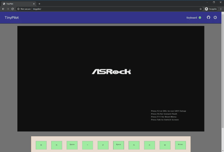Bookmark this page with the star icon
This screenshot has width=224, height=152.
200,9
